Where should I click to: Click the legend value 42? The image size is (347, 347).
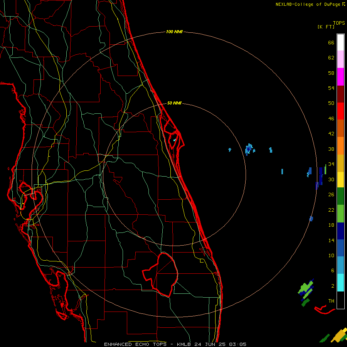coord(331,134)
